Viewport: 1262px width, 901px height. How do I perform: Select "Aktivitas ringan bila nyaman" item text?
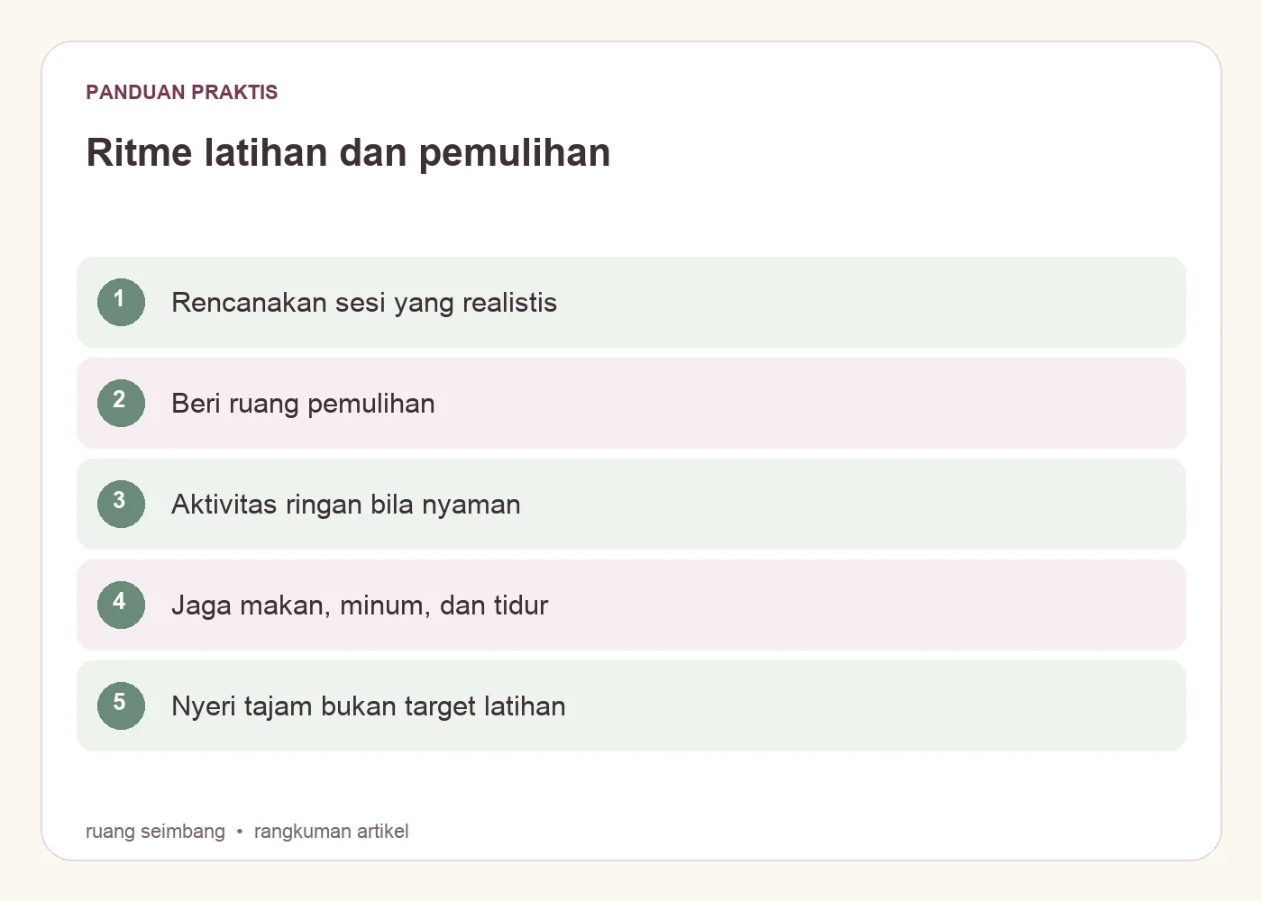[x=346, y=505]
